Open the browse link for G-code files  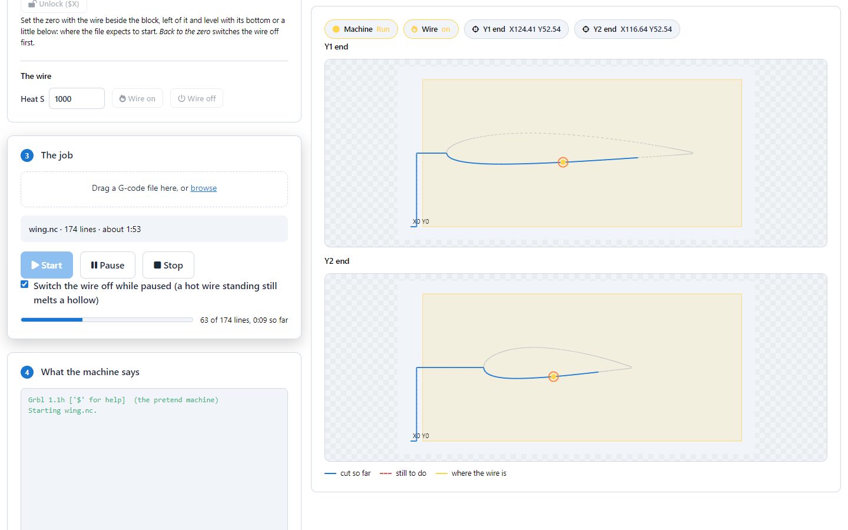point(204,188)
